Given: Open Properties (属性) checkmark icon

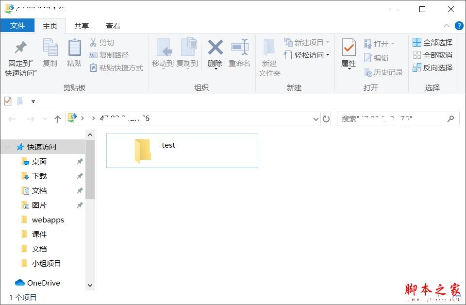Looking at the screenshot, I should point(349,47).
